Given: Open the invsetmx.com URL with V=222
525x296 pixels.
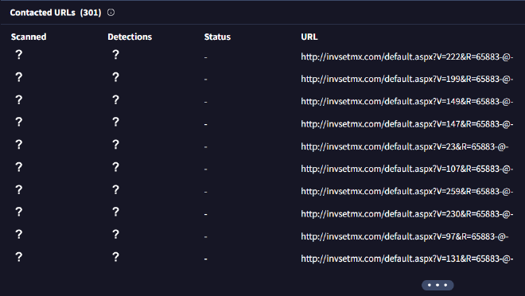Looking at the screenshot, I should [406, 56].
